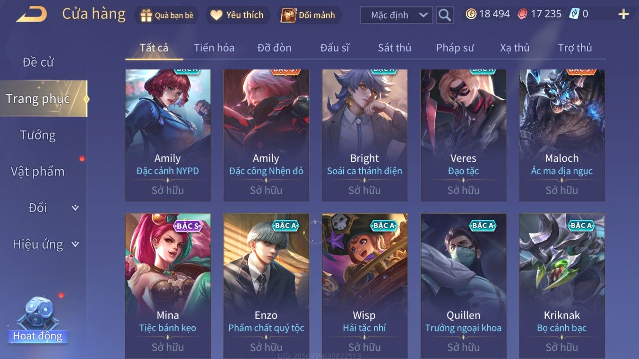639x359 pixels.
Task: Switch to the Sát thủ tab
Action: 395,48
